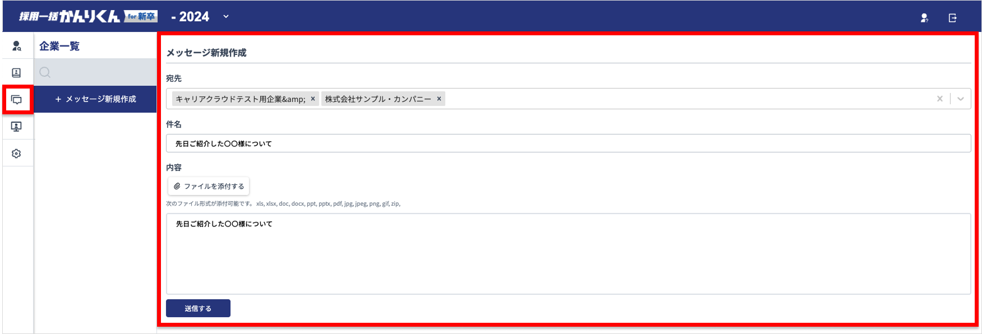Click the logout icon in header
982x334 pixels.
952,18
